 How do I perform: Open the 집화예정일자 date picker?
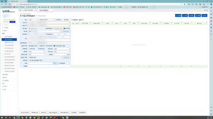click(x=55, y=29)
